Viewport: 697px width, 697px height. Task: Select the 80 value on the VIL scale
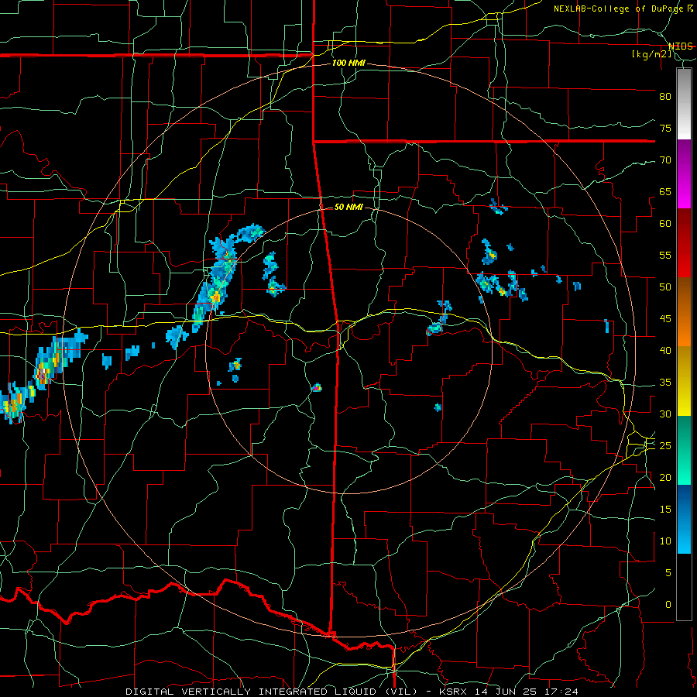coord(665,97)
